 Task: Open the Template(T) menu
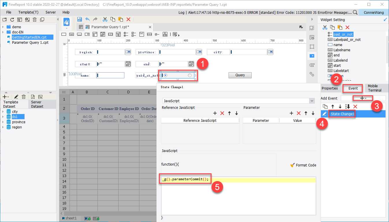(x=28, y=12)
